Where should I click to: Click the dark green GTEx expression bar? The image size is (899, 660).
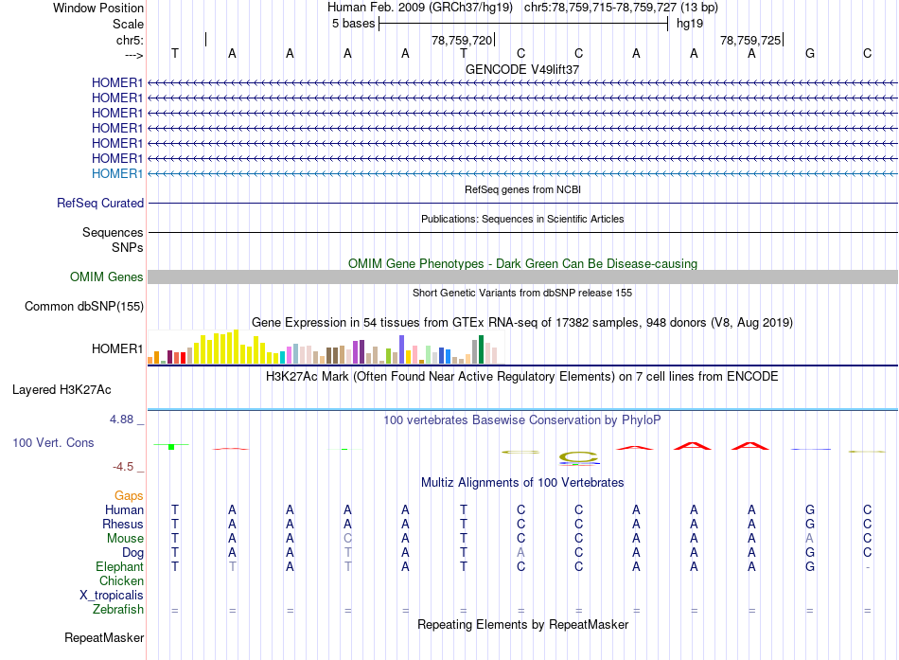481,349
